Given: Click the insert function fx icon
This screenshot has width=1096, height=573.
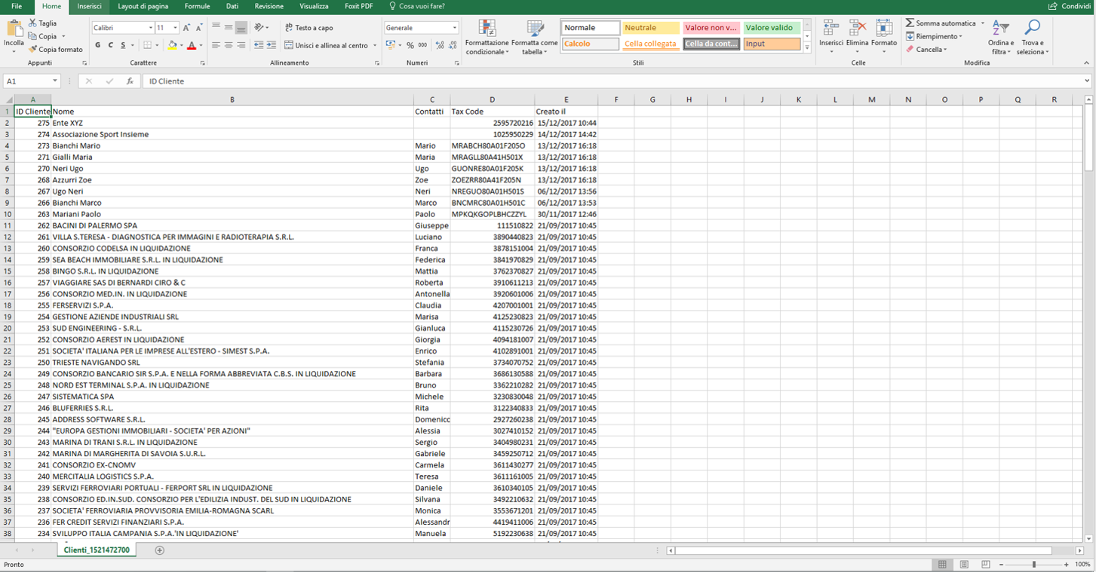Looking at the screenshot, I should click(130, 81).
